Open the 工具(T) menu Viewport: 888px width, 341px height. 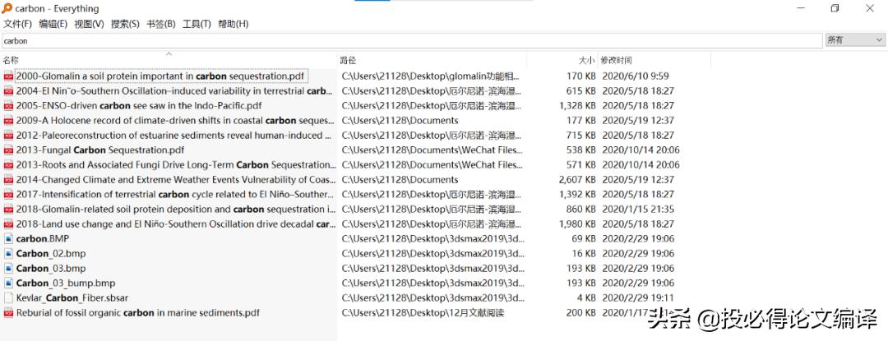coord(197,24)
